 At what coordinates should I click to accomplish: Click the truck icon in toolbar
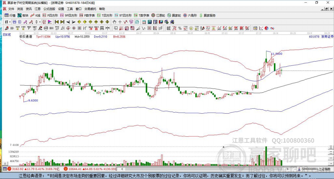click(x=172, y=22)
